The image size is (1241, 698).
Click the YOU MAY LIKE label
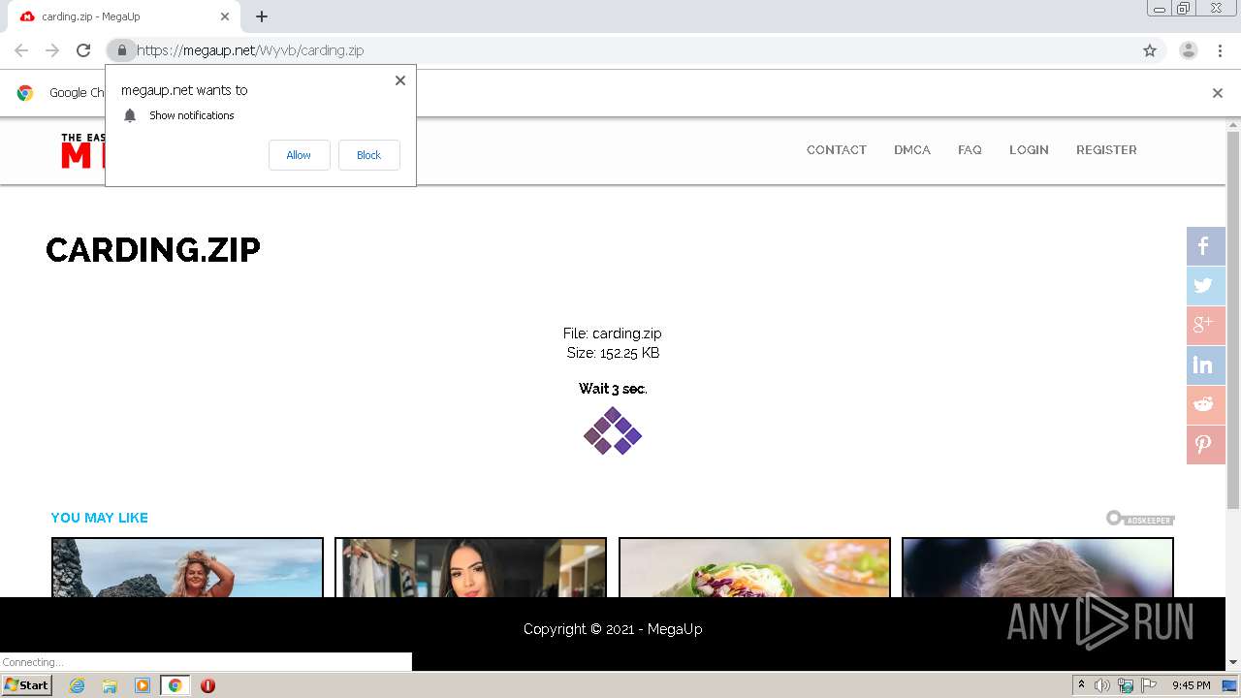100,518
